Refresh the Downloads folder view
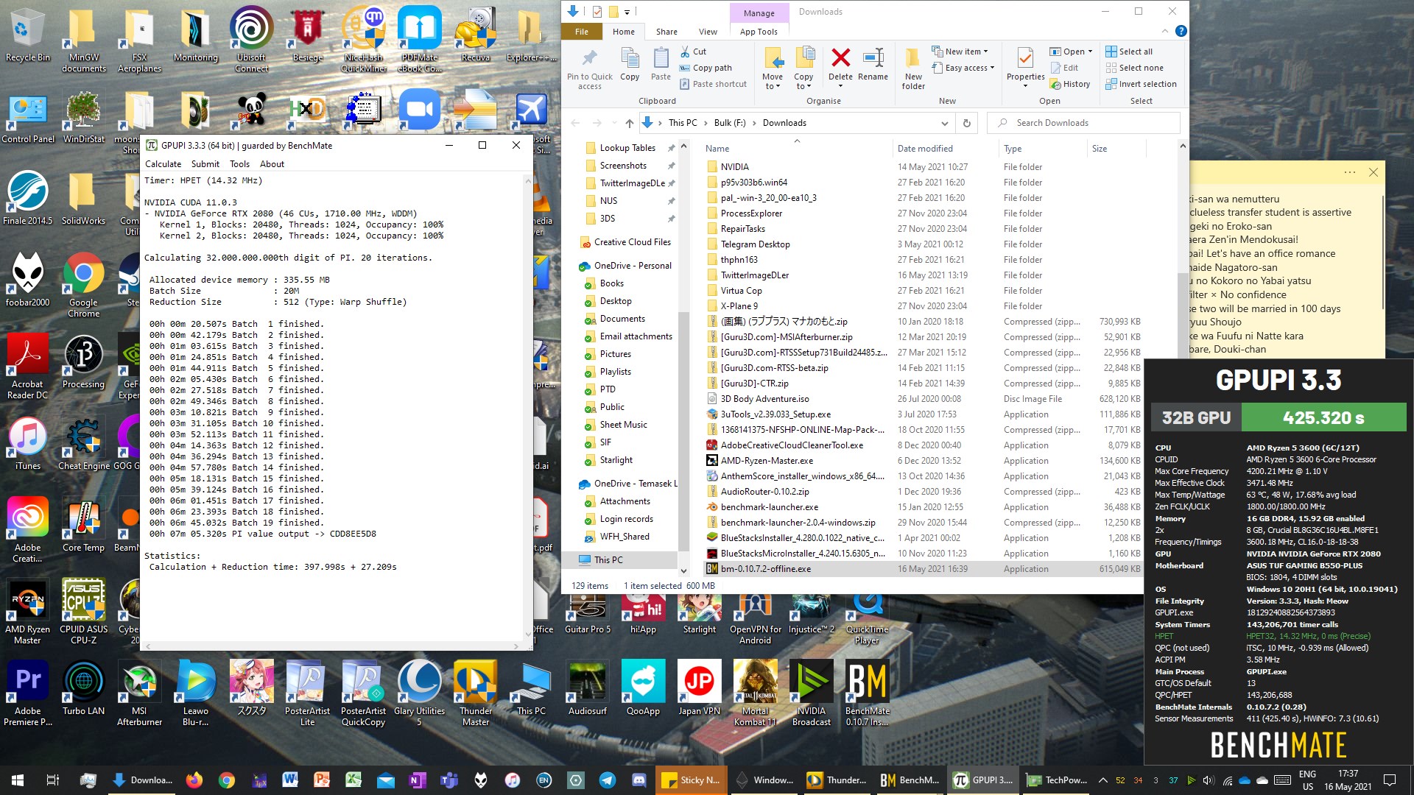 pos(966,123)
